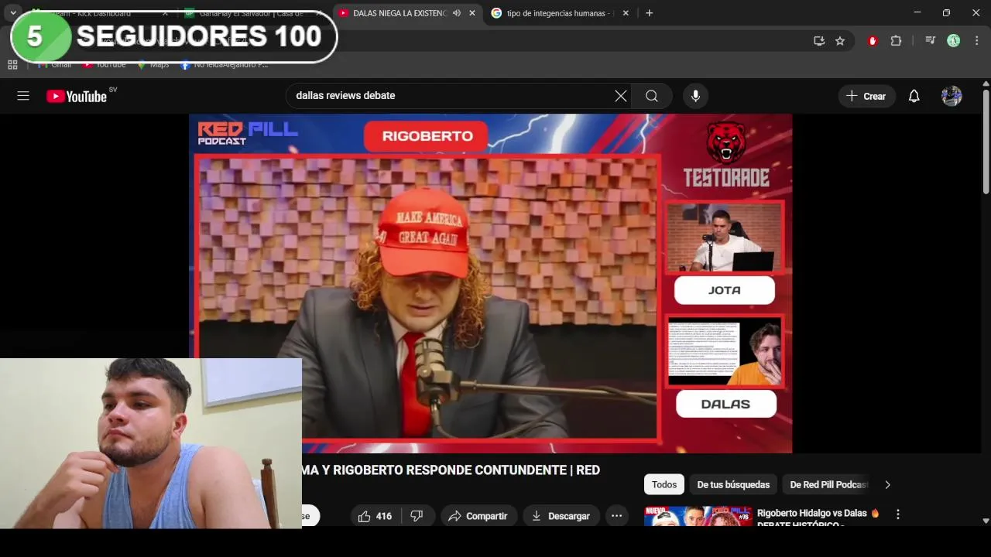Open the red extension icon

[873, 41]
